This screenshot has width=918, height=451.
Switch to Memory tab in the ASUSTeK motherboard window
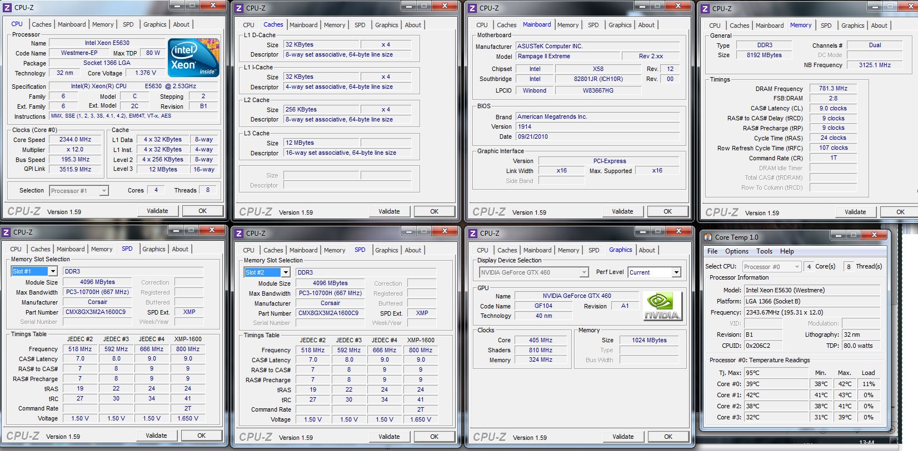pyautogui.click(x=568, y=25)
